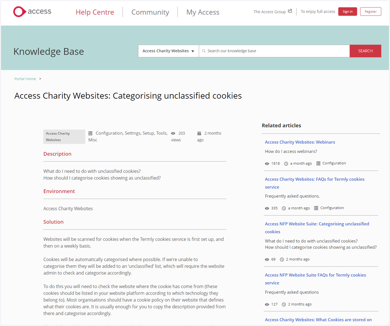The height and width of the screenshot is (326, 390).
Task: Click external link icon beside The Access Group
Action: [290, 11]
